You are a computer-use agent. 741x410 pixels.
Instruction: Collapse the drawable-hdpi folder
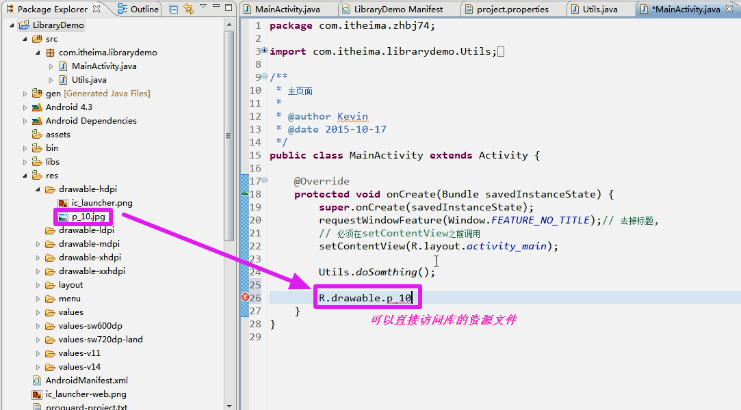[38, 189]
